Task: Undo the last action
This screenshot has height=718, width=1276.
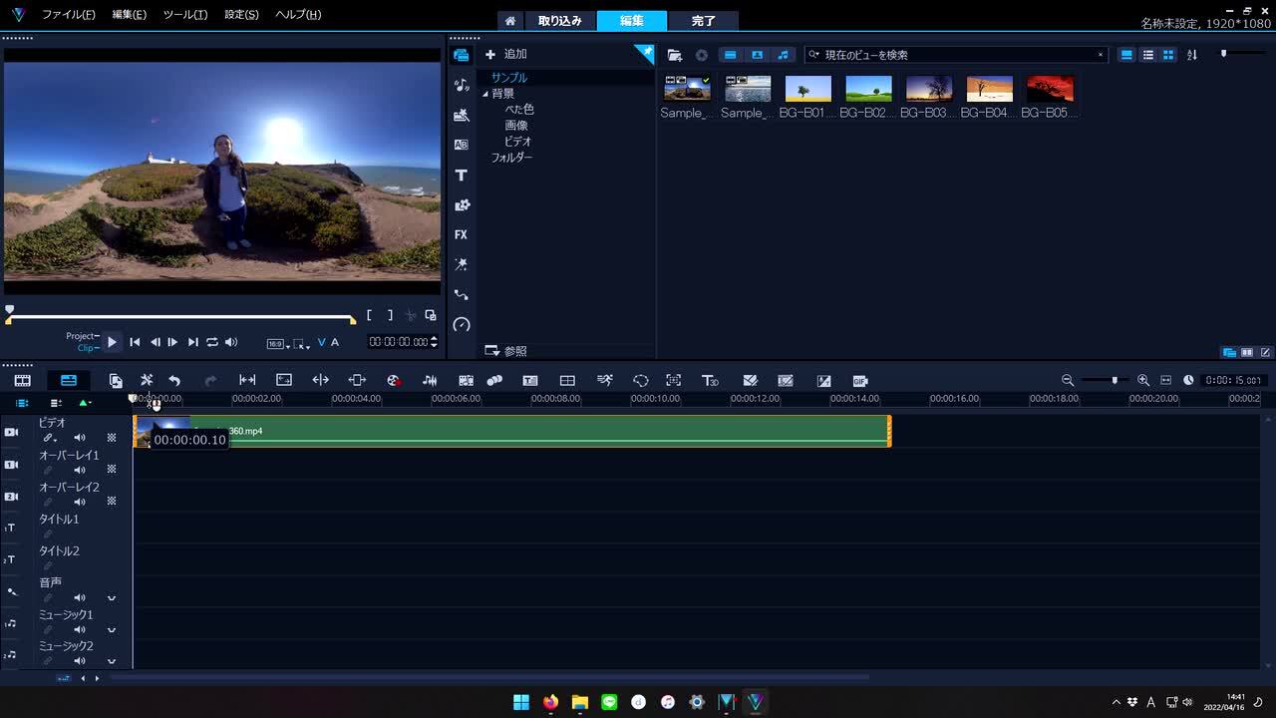Action: click(x=174, y=380)
